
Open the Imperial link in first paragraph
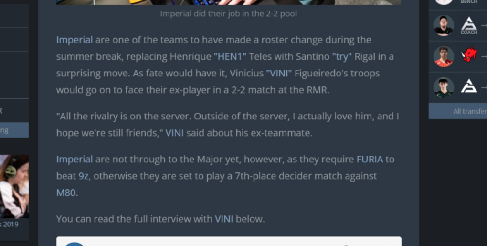pyautogui.click(x=74, y=40)
